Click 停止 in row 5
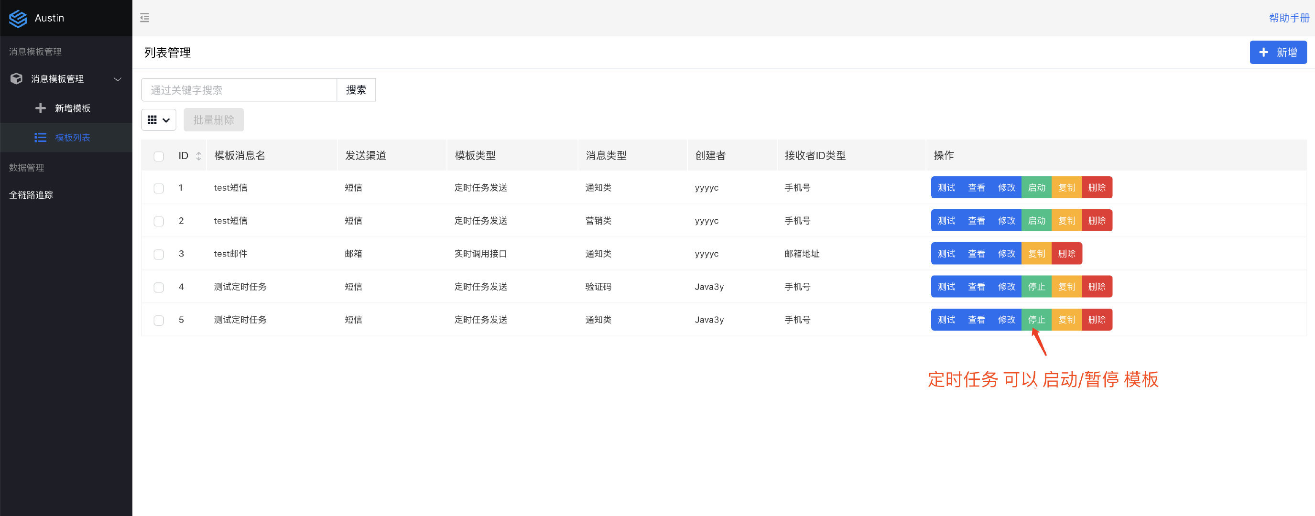The image size is (1315, 516). [1036, 320]
